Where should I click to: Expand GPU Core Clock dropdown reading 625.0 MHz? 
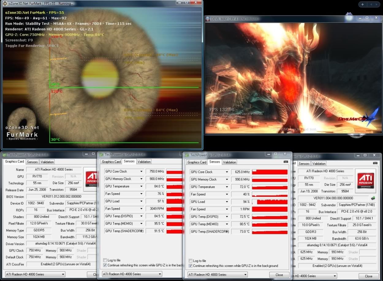click(x=227, y=172)
